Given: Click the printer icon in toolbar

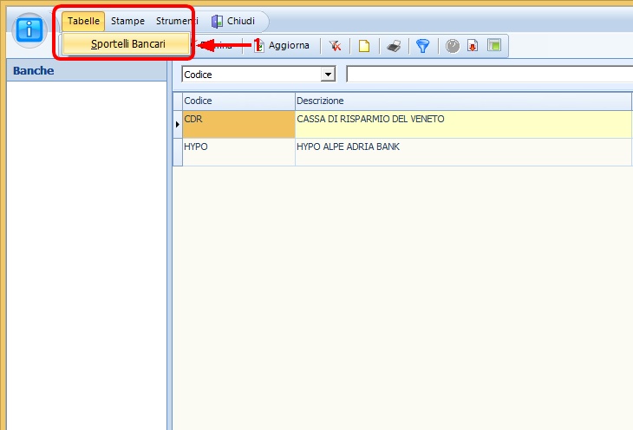Looking at the screenshot, I should 393,46.
